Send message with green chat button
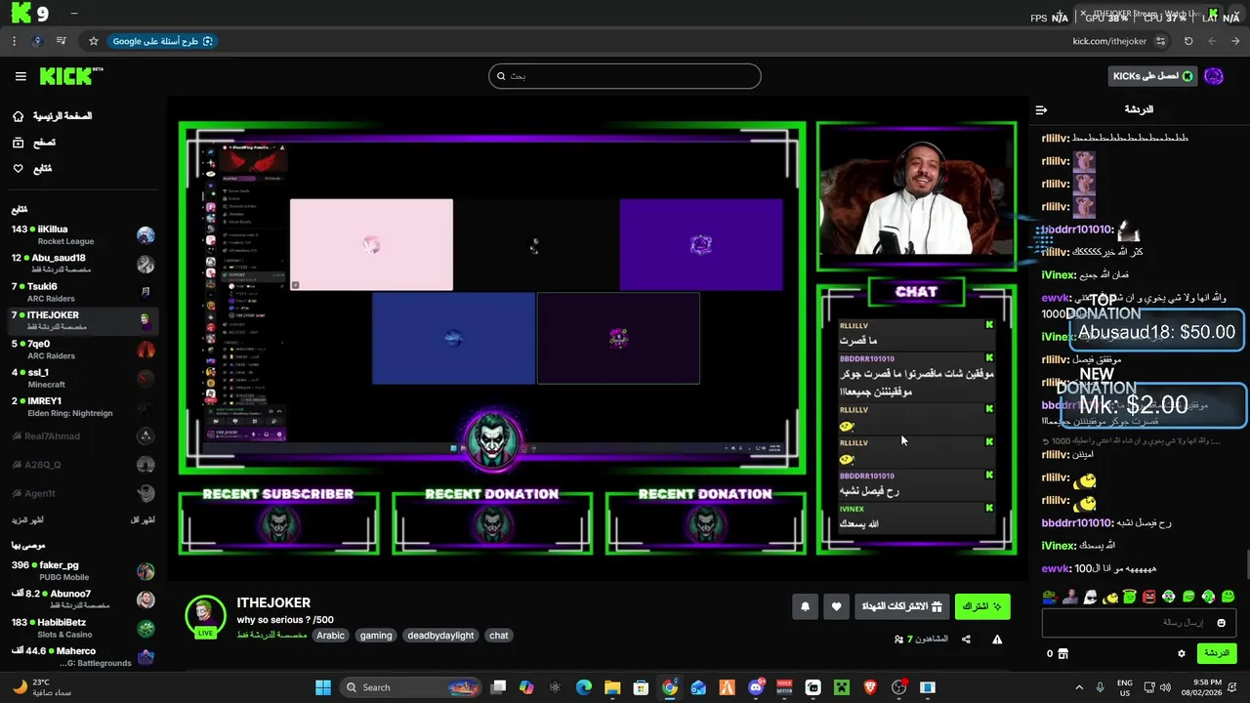Image resolution: width=1250 pixels, height=703 pixels. (x=1216, y=653)
